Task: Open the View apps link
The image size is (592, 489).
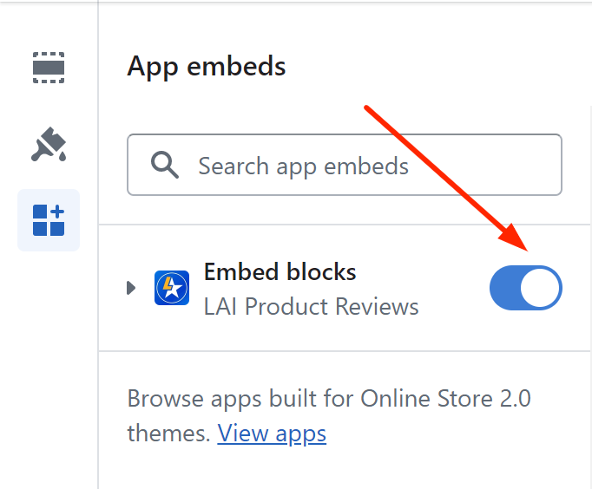Action: [x=272, y=434]
